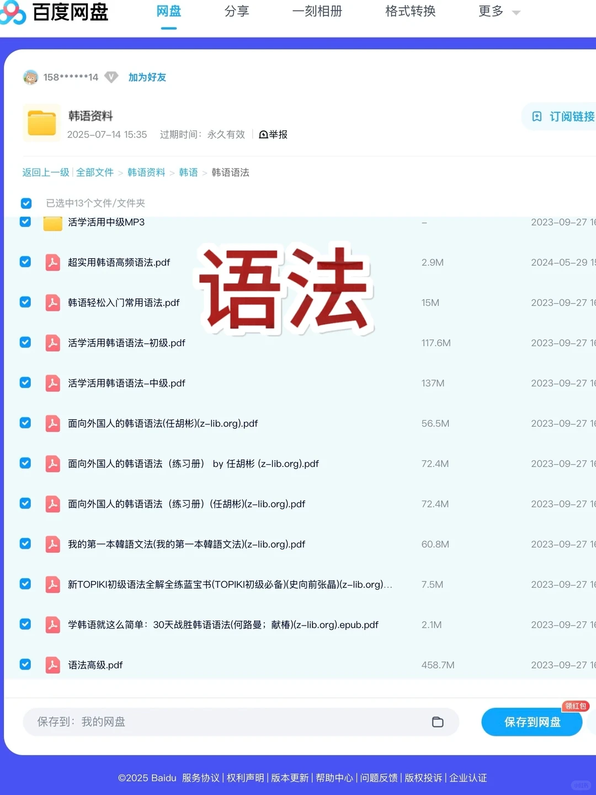
Task: Click the PDF icon beside 超实用韩语高频语法.pdf
Action: click(x=52, y=262)
